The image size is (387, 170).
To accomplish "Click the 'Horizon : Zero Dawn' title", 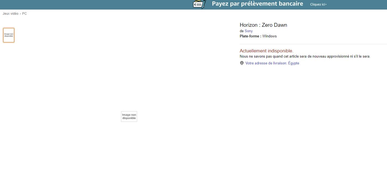I will pos(263,25).
